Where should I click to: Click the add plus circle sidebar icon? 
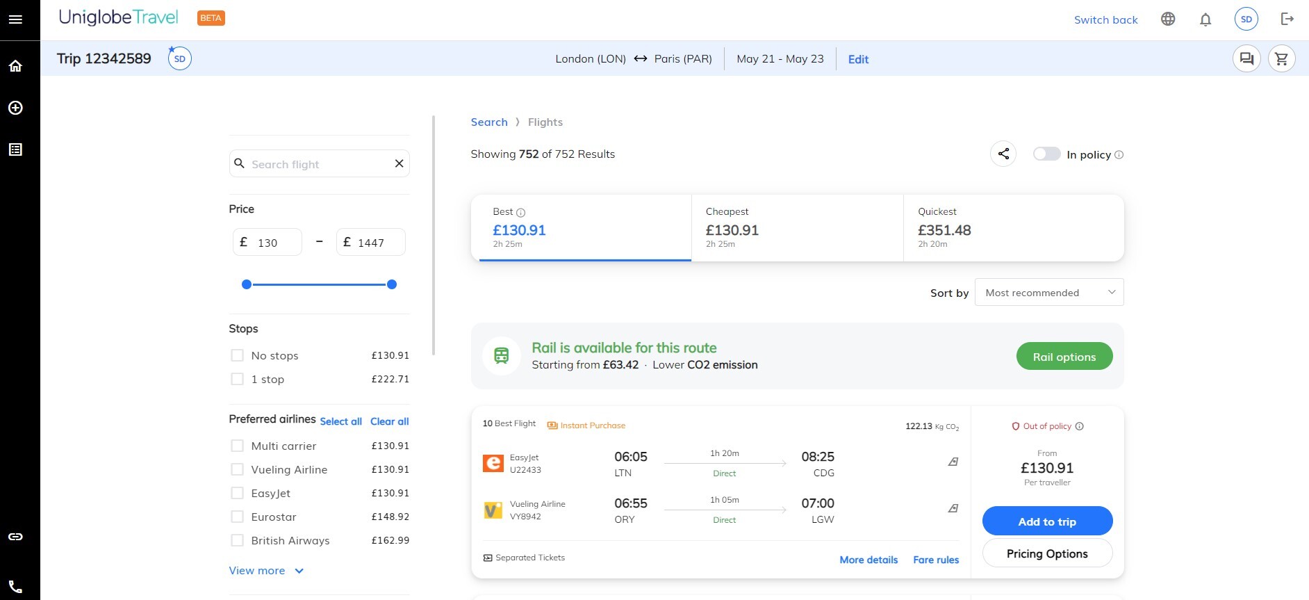tap(15, 108)
